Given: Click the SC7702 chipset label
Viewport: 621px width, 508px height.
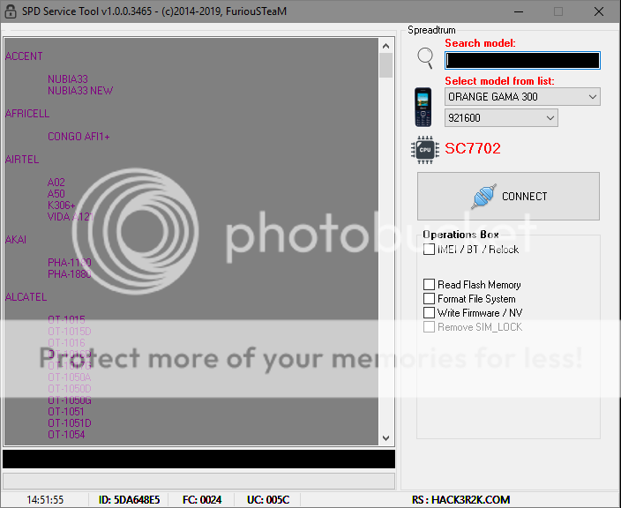Looking at the screenshot, I should [473, 148].
